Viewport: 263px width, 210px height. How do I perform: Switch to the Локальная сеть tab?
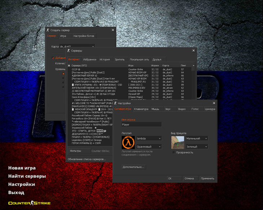click(139, 59)
